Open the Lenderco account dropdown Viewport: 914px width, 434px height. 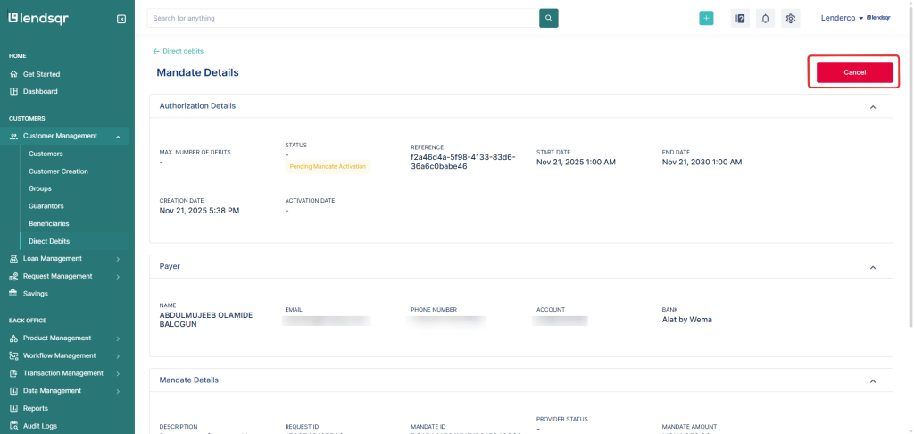coord(842,18)
